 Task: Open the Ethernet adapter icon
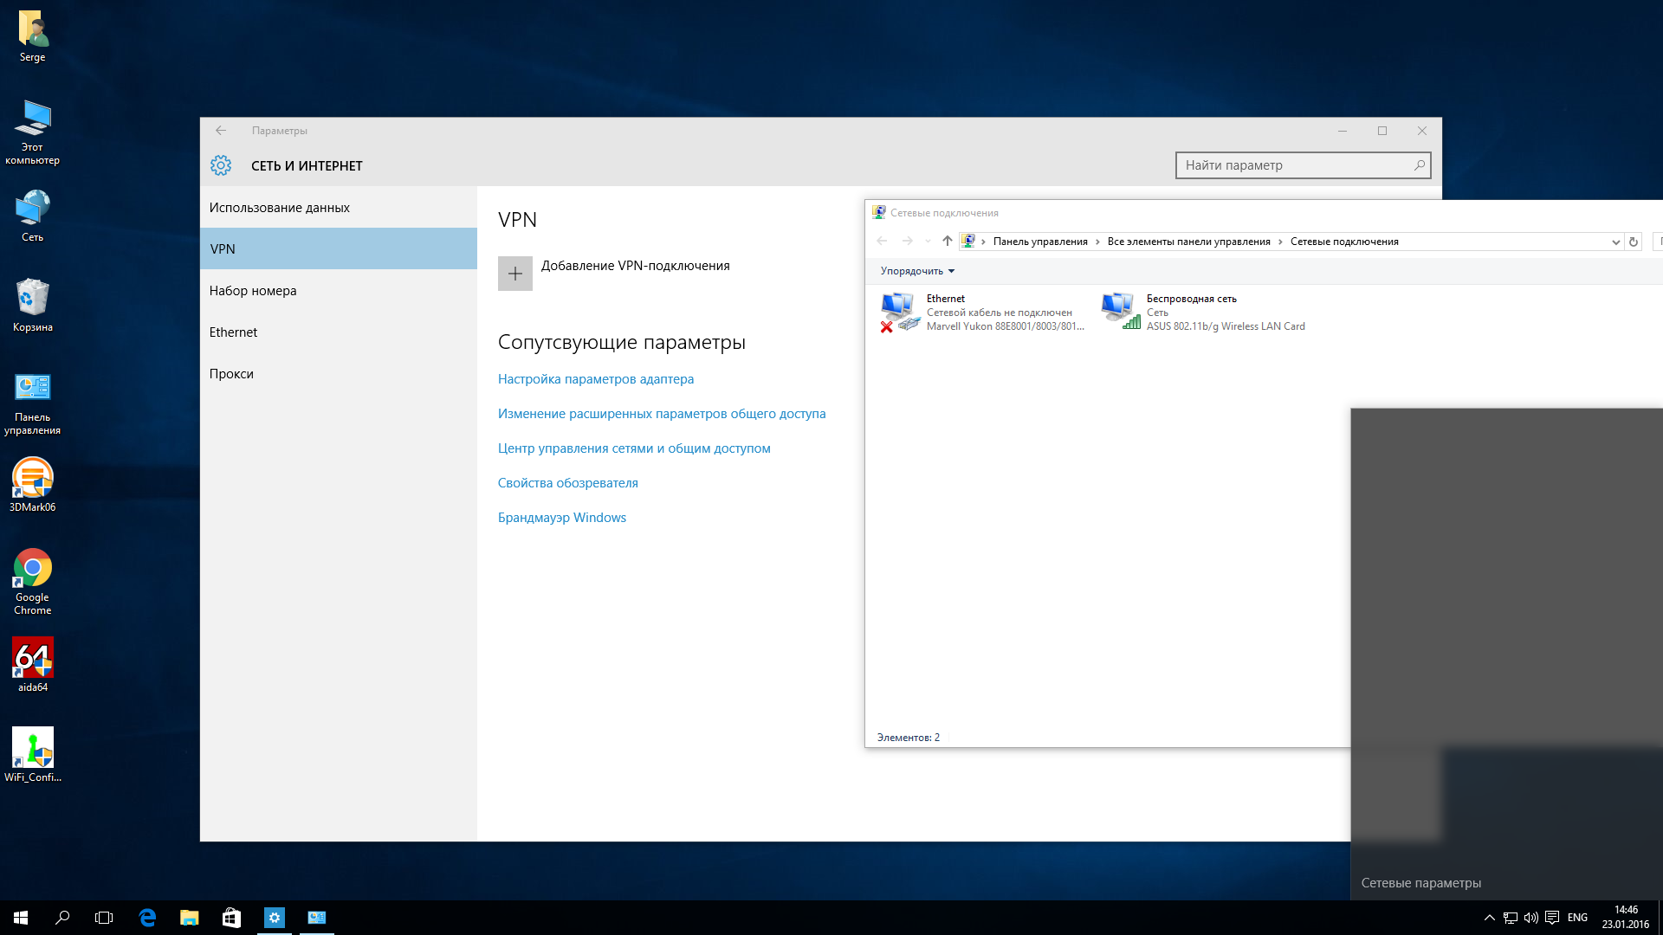tap(899, 312)
